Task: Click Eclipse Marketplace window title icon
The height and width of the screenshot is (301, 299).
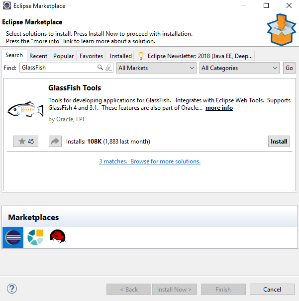Action: [x=7, y=5]
